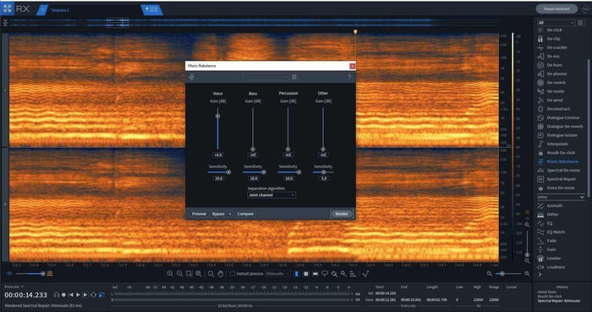The width and height of the screenshot is (592, 312).
Task: Select Spectral Repair Attenuate history entry
Action: 559,301
